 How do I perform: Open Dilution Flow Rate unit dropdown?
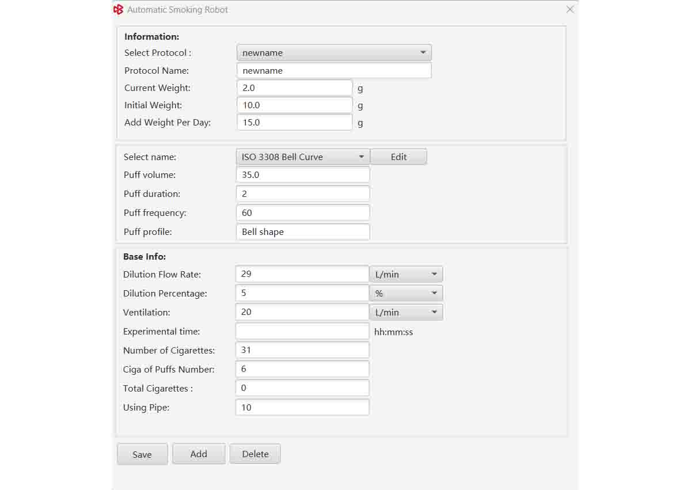tap(406, 275)
